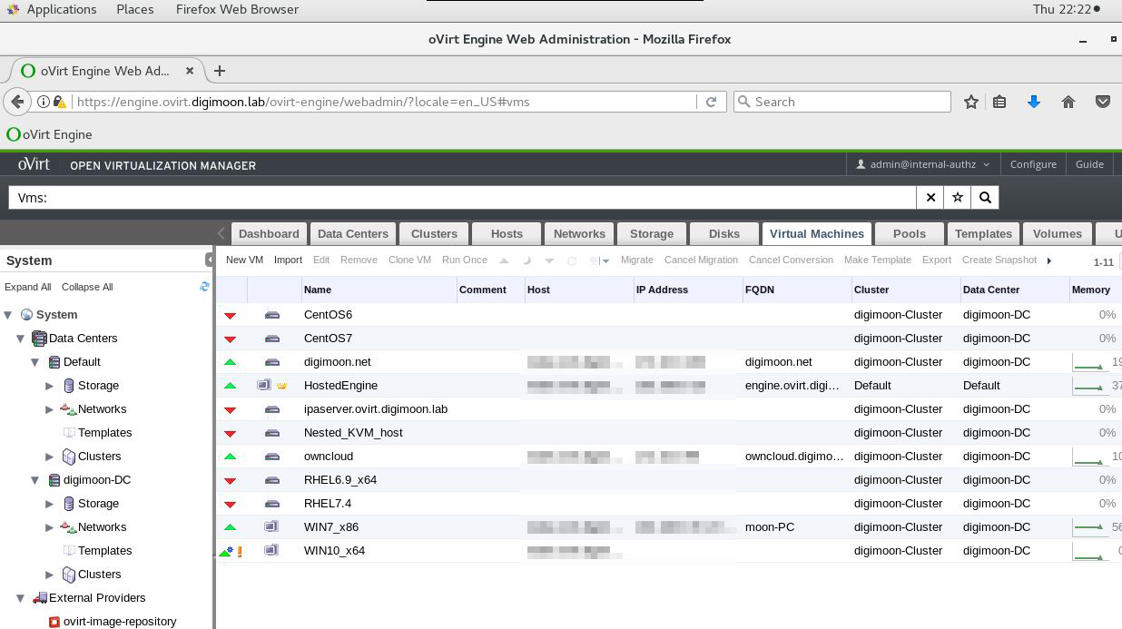Expand Storage under digimoon-DC
This screenshot has width=1122, height=629.
[x=50, y=504]
